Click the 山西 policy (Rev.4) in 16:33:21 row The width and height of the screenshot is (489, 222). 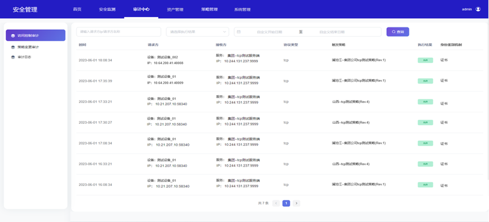351,164
